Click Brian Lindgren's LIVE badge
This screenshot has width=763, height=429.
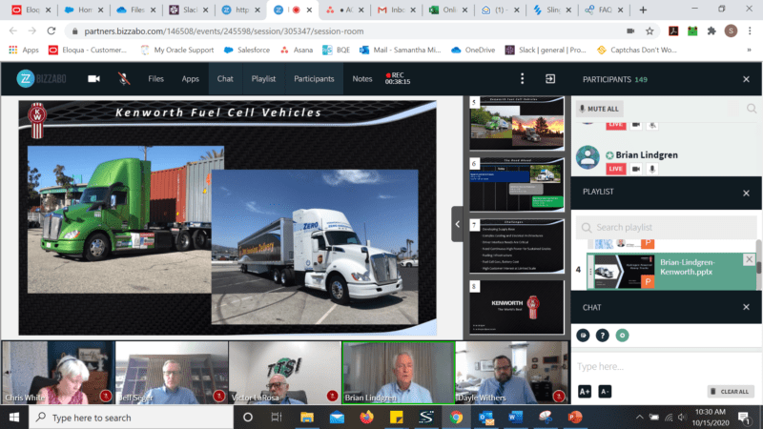tap(615, 169)
